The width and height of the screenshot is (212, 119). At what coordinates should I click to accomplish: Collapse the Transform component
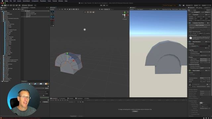coord(188,15)
